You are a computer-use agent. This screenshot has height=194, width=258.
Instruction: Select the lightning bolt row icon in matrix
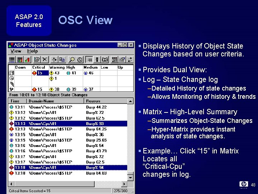(12, 84)
